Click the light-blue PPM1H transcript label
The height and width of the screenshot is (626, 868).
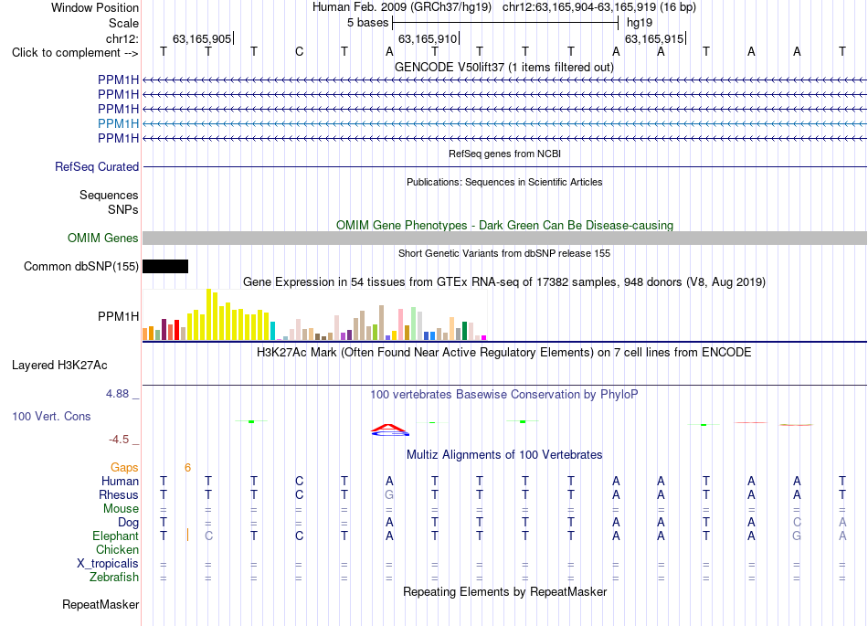(x=118, y=123)
